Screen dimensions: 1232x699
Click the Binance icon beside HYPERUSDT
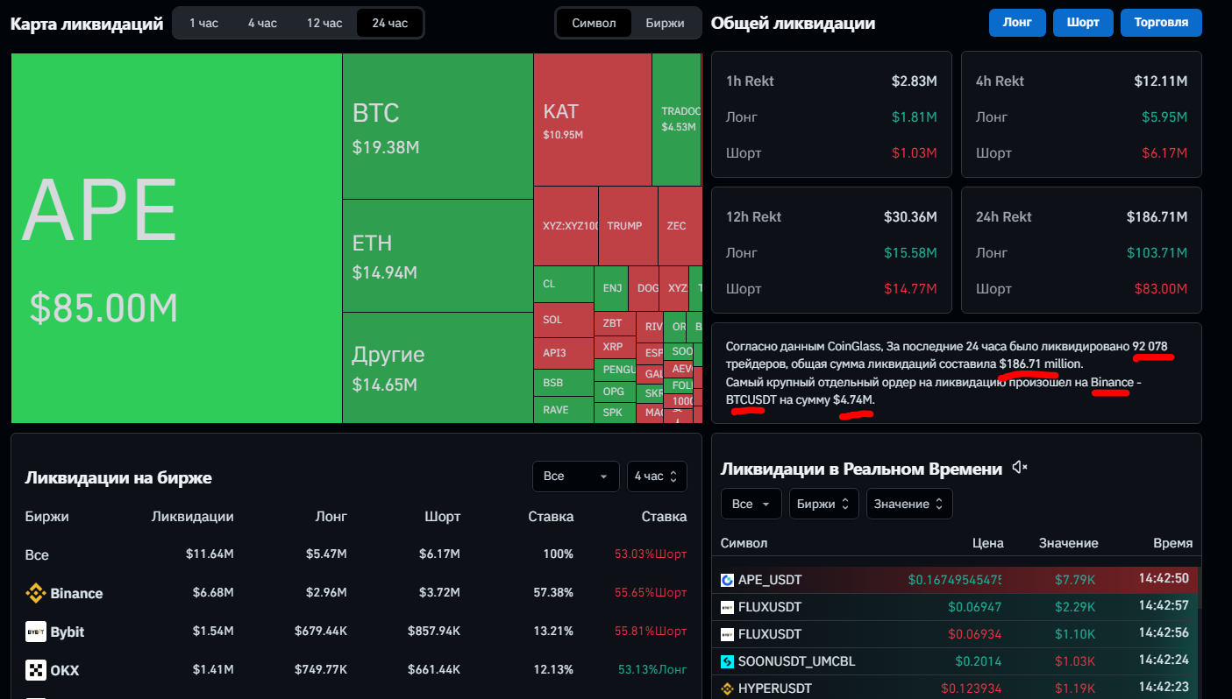coord(727,688)
